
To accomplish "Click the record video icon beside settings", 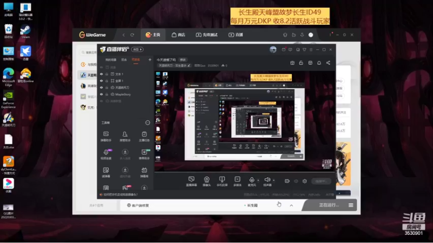I will click(x=287, y=181).
